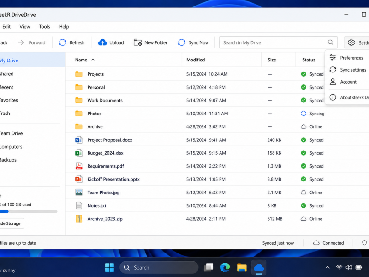The width and height of the screenshot is (369, 277).
Task: Click the New Folder icon
Action: tap(137, 42)
